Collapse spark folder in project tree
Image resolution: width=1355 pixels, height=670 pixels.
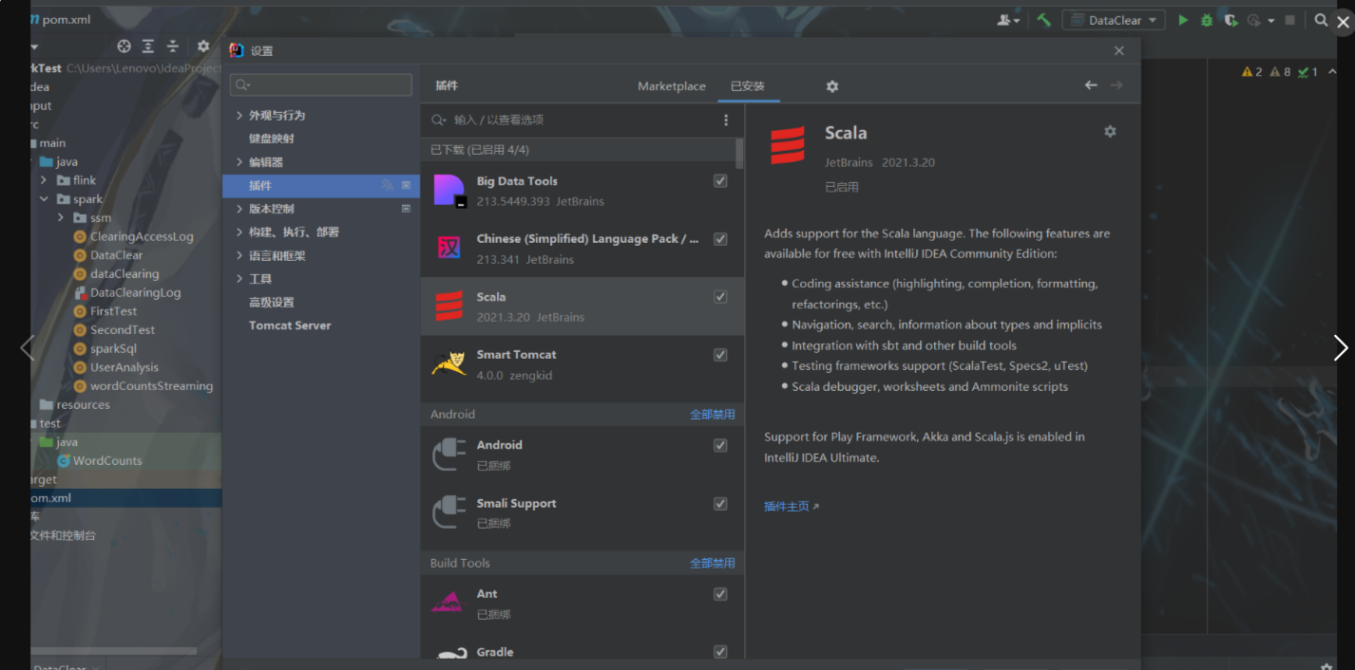(44, 199)
